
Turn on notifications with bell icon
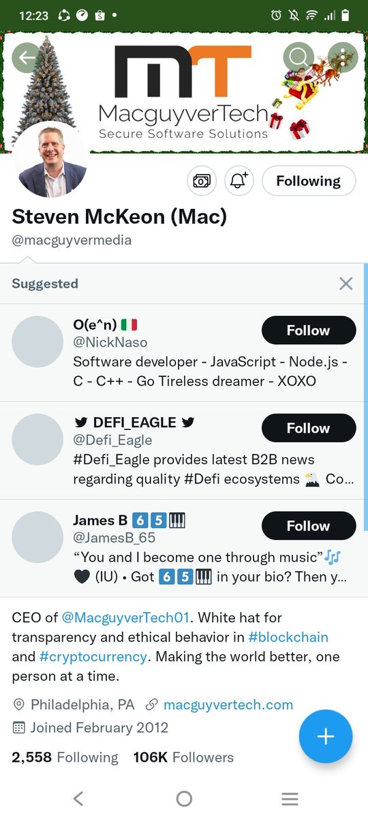239,181
